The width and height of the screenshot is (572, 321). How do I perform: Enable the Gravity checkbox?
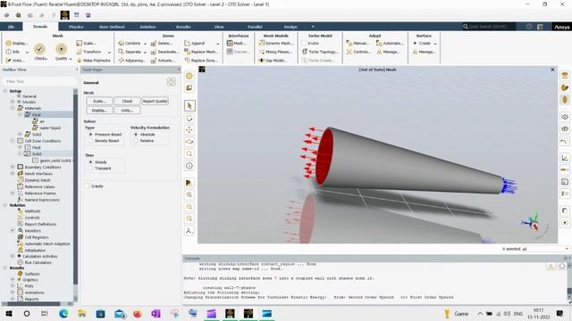88,186
